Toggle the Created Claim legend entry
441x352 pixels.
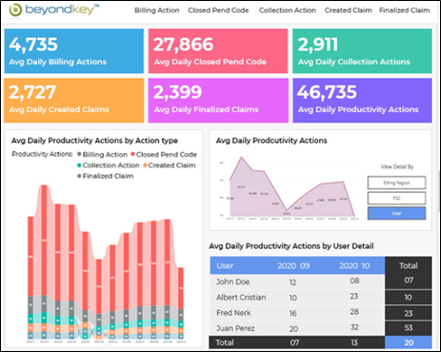170,166
